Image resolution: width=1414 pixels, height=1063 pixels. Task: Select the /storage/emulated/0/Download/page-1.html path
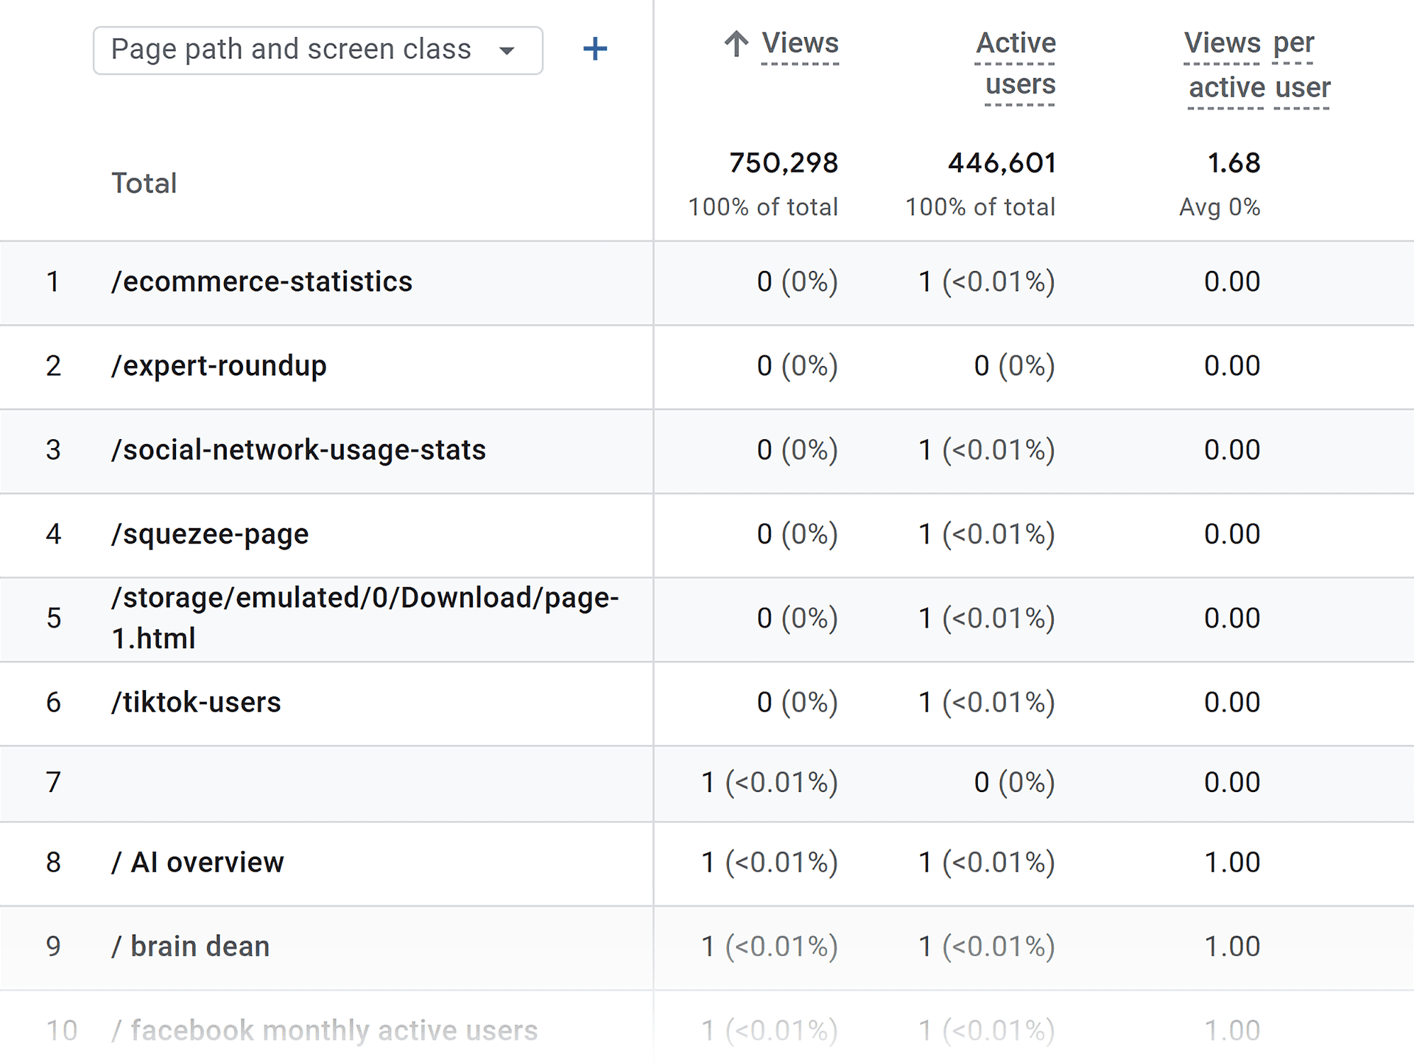click(x=365, y=618)
